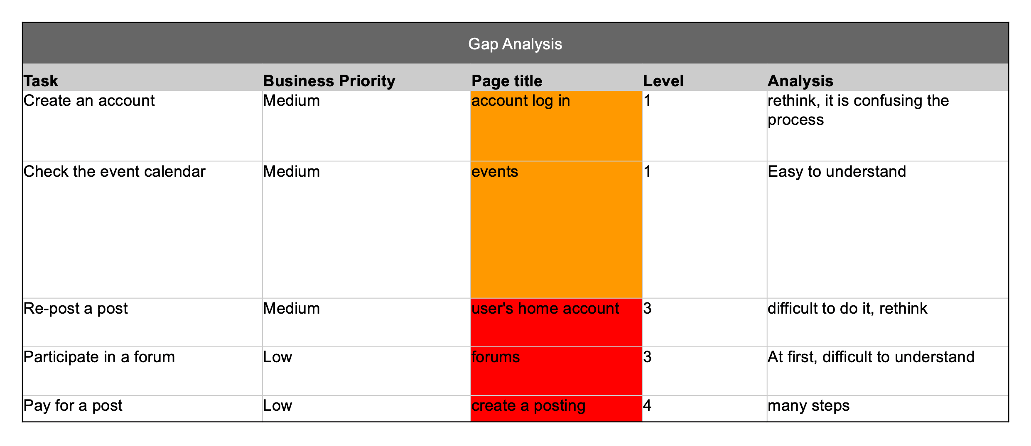
Task: Click the red forums page title cell
Action: [x=556, y=370]
